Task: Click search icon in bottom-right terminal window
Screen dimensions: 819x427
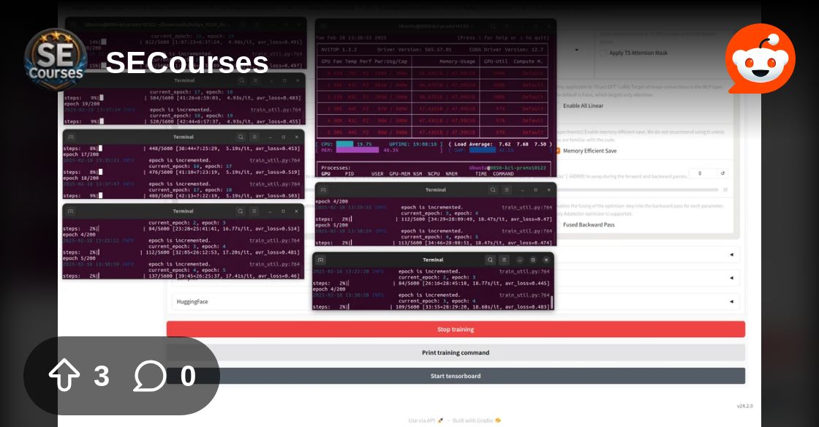Action: coord(490,260)
